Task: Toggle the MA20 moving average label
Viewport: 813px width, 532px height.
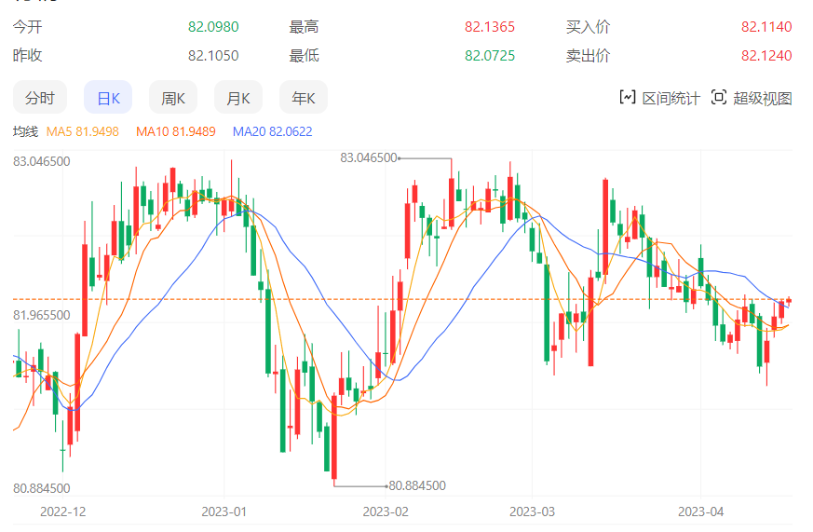Action: pyautogui.click(x=272, y=131)
